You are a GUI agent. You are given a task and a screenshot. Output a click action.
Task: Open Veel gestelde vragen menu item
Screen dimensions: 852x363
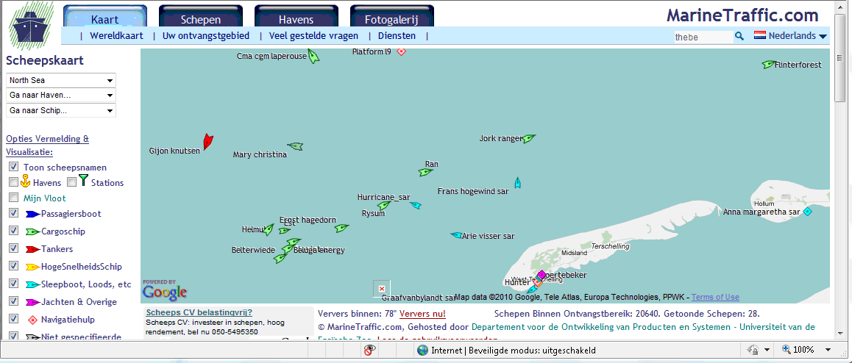313,36
